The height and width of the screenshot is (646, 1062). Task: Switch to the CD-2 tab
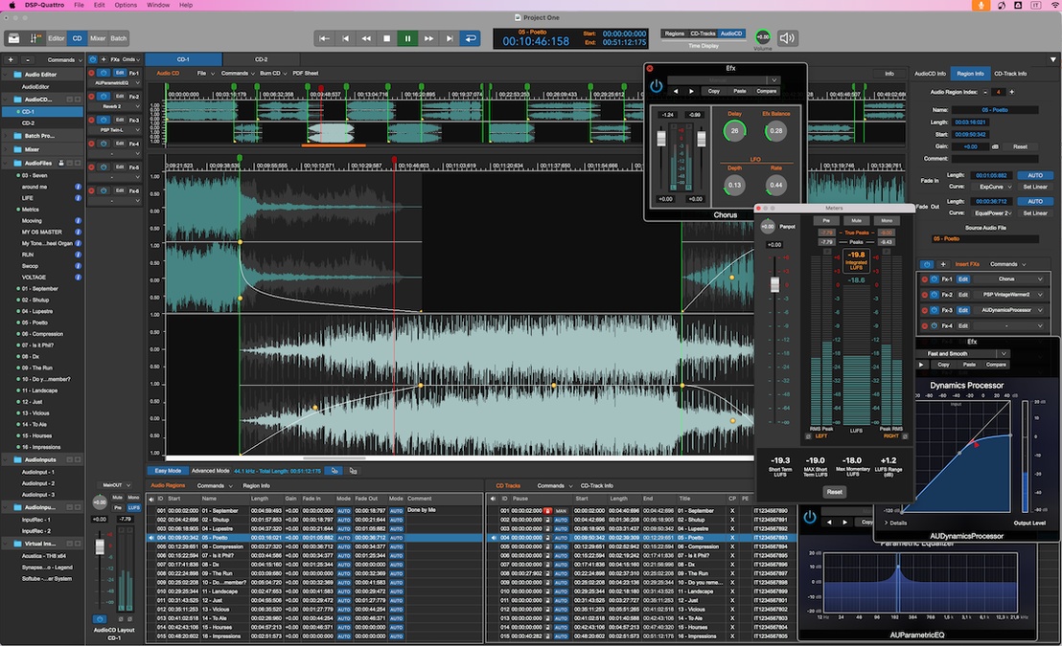[x=261, y=59]
